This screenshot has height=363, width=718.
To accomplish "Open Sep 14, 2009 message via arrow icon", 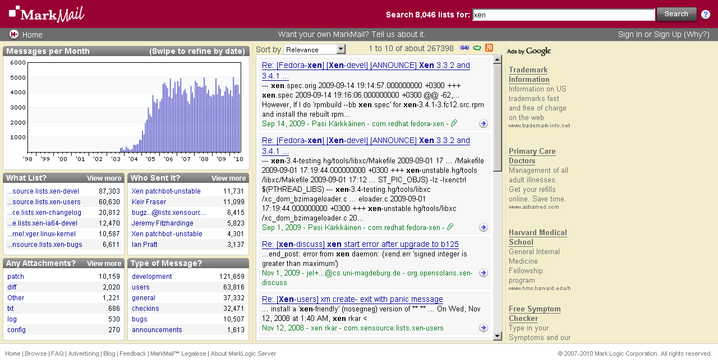I will (483, 123).
